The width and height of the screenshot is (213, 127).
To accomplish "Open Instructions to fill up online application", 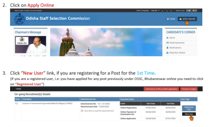I will [161, 89].
